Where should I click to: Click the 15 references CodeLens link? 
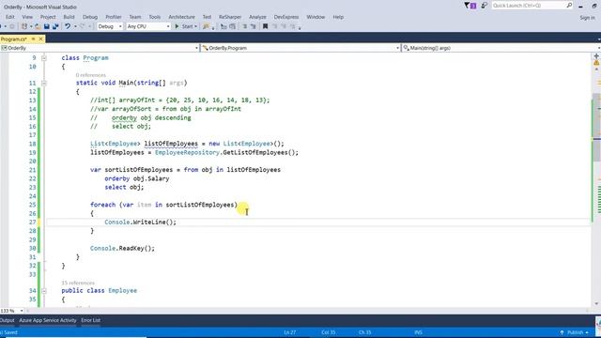pos(78,283)
